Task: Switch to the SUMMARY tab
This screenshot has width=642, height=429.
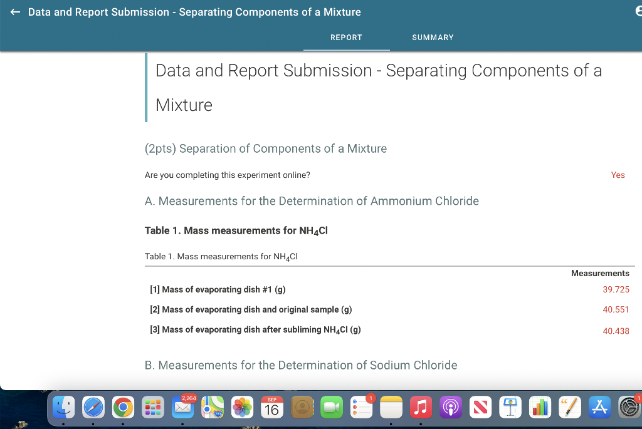Action: click(x=433, y=38)
